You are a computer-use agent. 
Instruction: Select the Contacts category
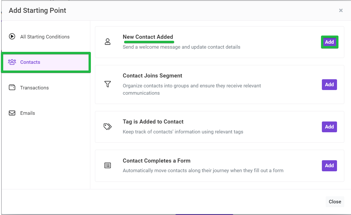point(46,62)
